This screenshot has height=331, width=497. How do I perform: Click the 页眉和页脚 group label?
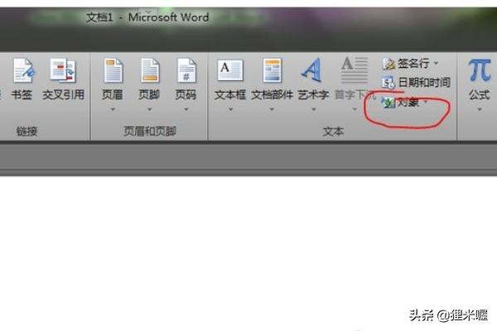pos(150,131)
